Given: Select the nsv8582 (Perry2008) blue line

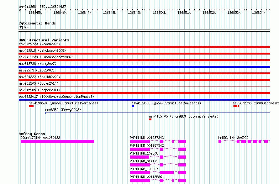Looking at the screenshot, I should (158, 113).
